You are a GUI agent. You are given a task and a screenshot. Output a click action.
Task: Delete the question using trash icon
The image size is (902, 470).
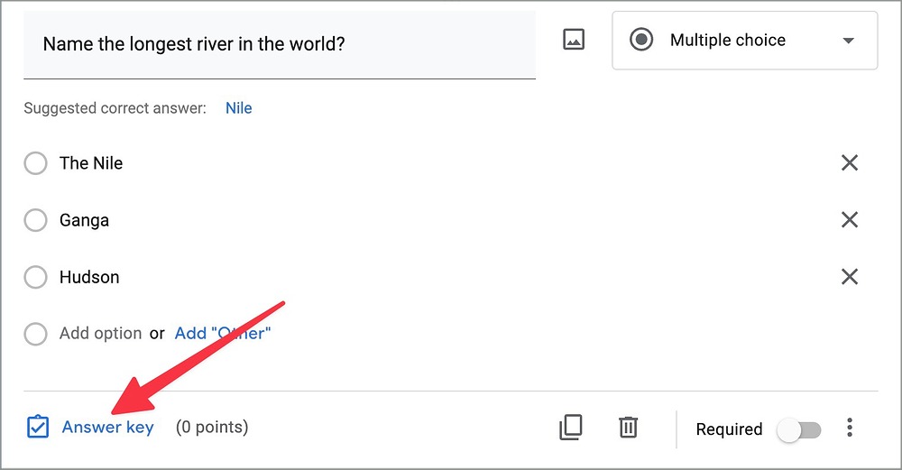click(x=629, y=428)
